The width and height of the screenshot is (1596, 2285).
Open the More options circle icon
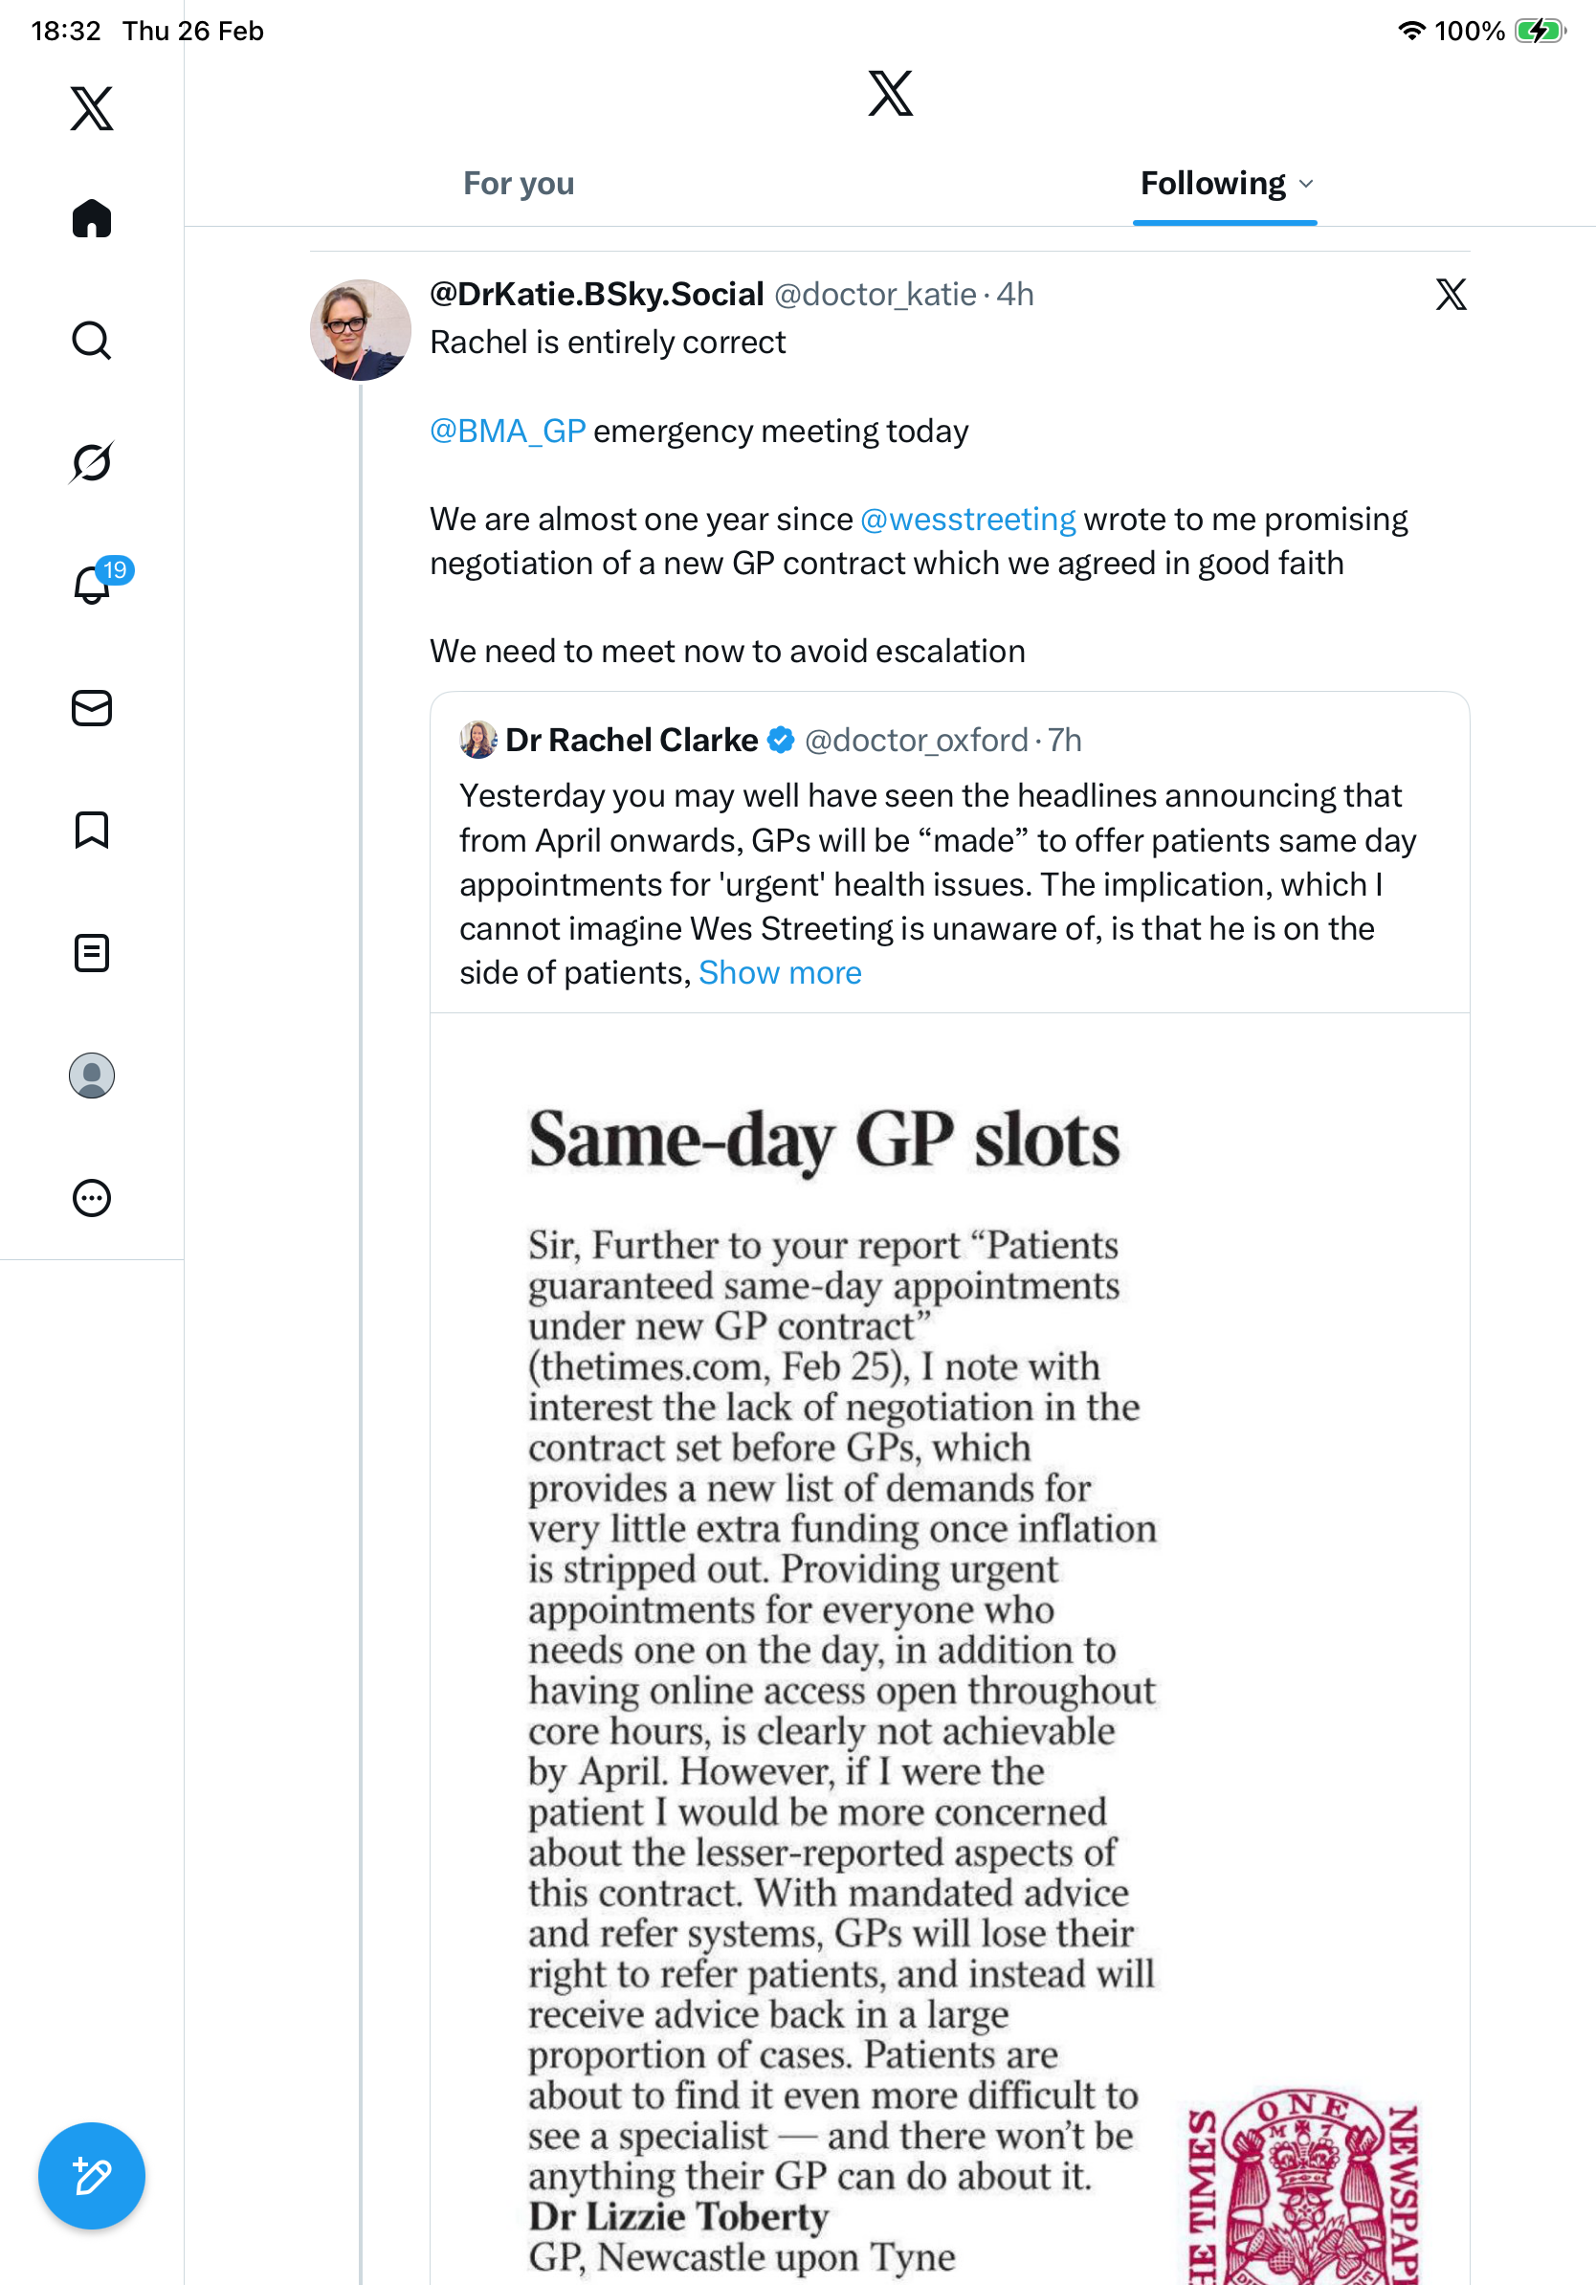point(92,1197)
